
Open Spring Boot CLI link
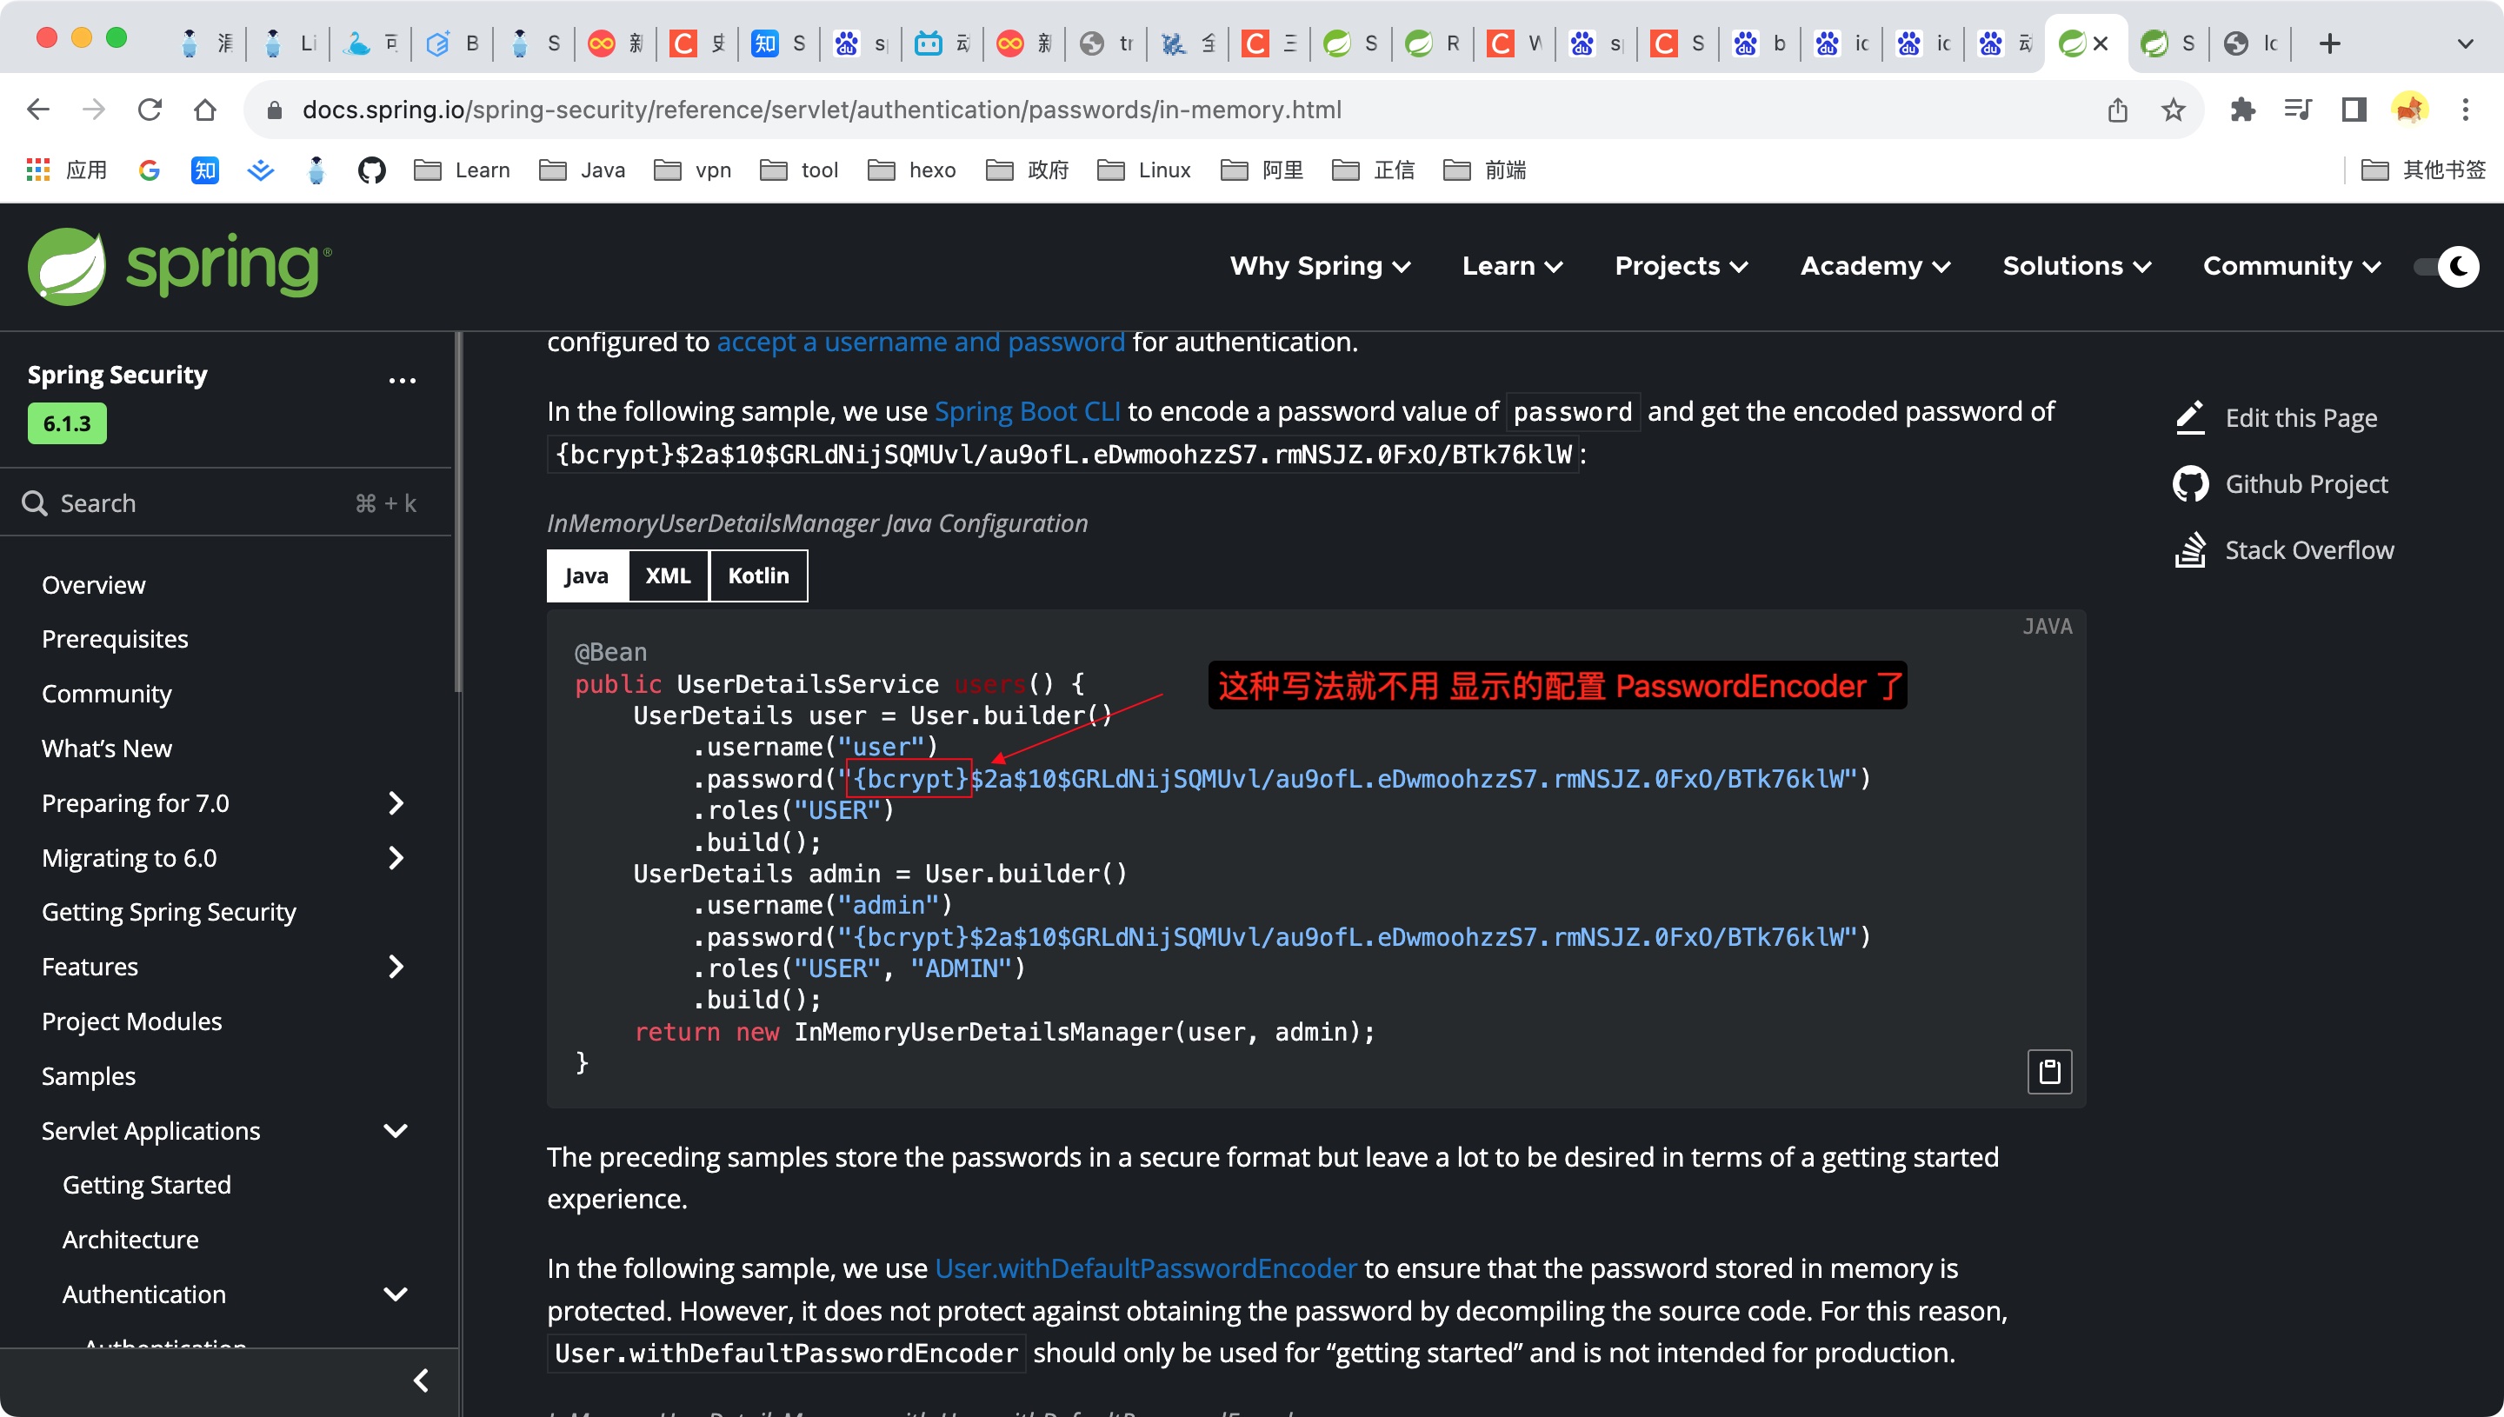click(x=1028, y=412)
